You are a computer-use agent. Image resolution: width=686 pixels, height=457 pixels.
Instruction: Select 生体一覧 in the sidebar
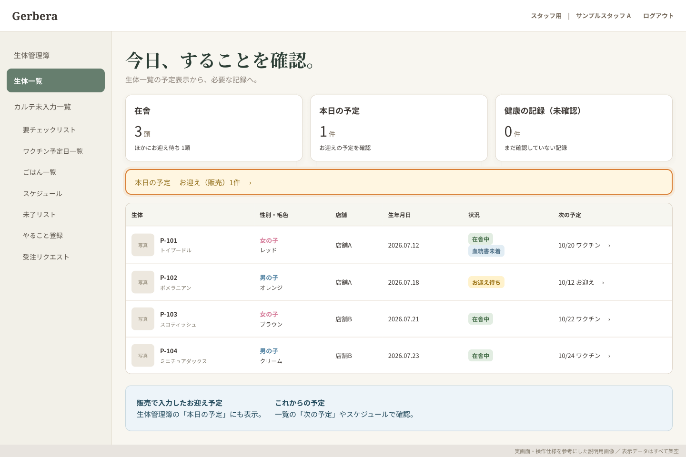point(56,80)
